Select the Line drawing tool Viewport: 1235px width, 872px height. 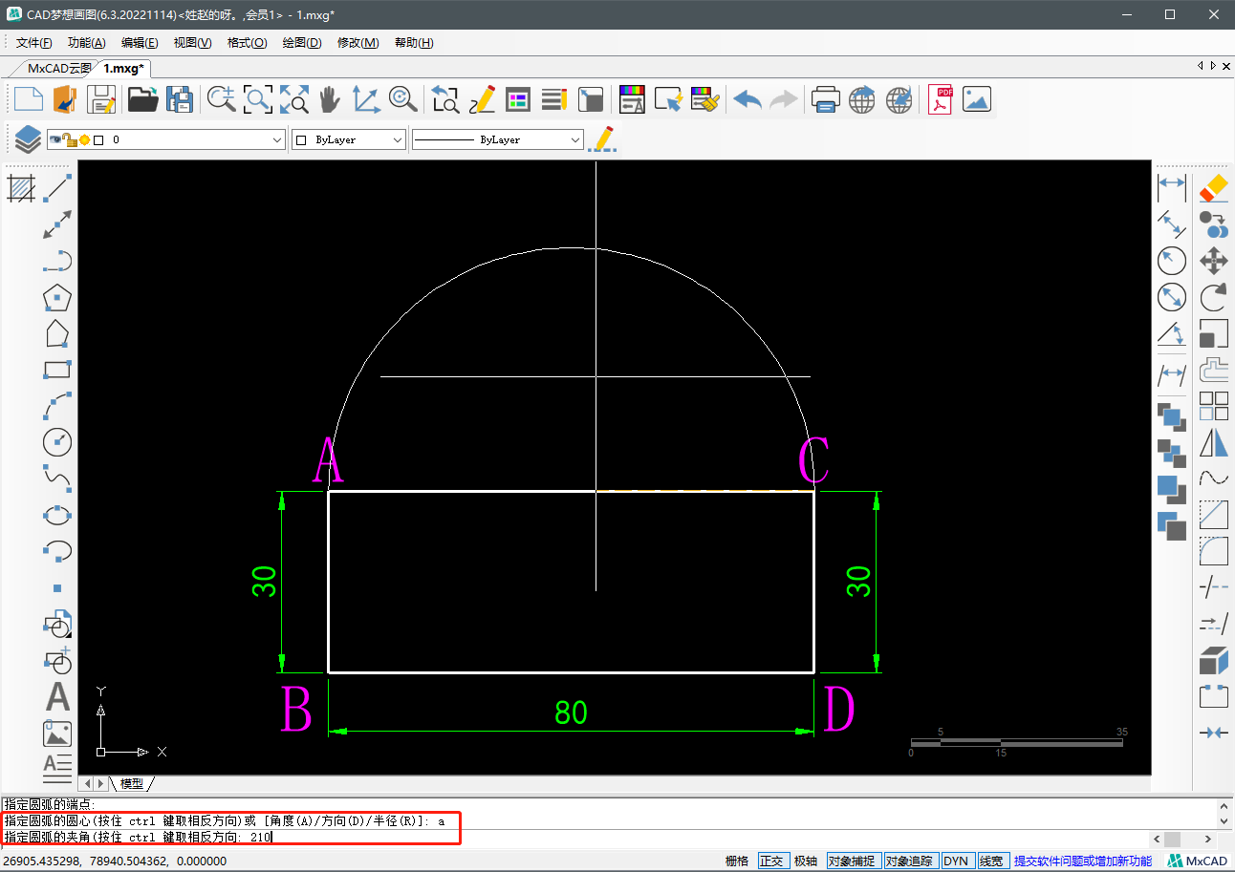point(58,188)
